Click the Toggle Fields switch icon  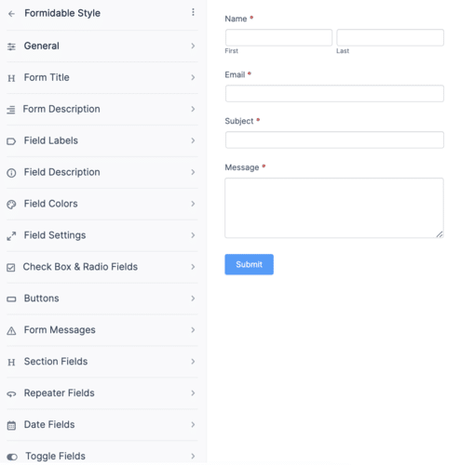tap(12, 457)
